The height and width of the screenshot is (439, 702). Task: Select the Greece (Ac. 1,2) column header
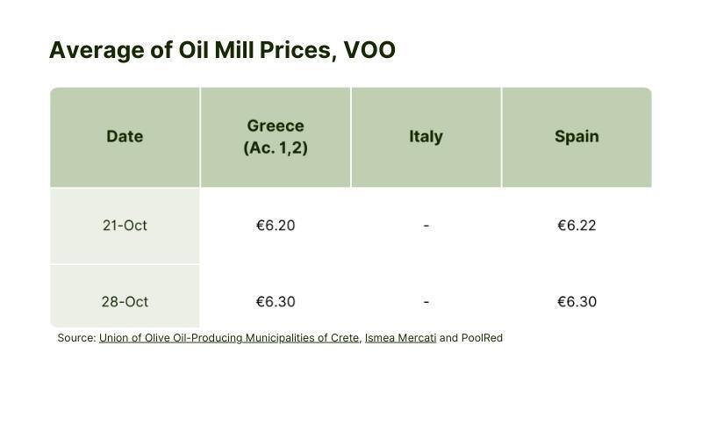[276, 137]
